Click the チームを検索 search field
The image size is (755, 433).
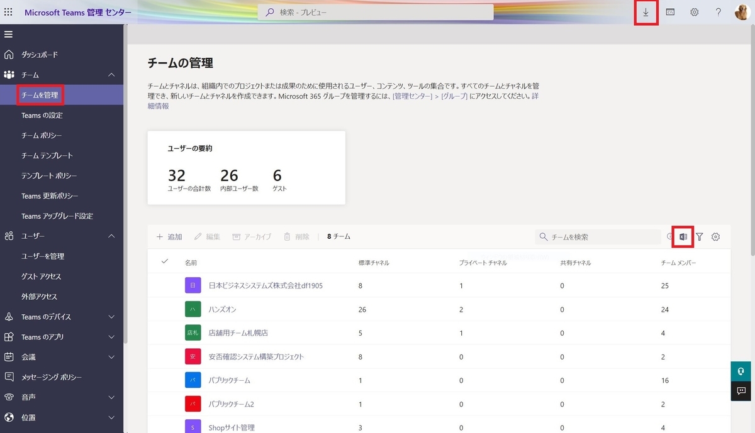click(x=597, y=237)
